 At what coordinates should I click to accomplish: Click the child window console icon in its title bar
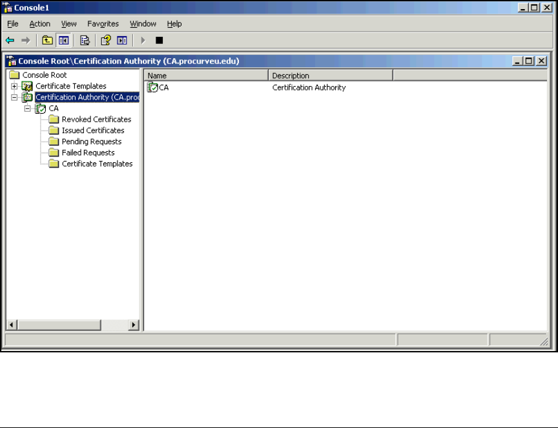12,61
